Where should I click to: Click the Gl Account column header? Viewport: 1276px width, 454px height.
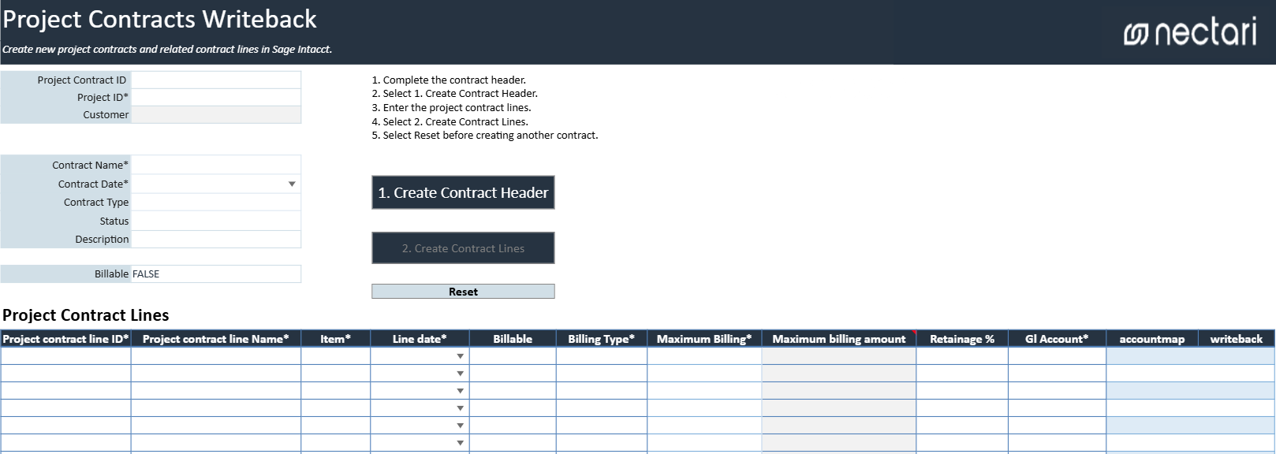(x=1057, y=339)
